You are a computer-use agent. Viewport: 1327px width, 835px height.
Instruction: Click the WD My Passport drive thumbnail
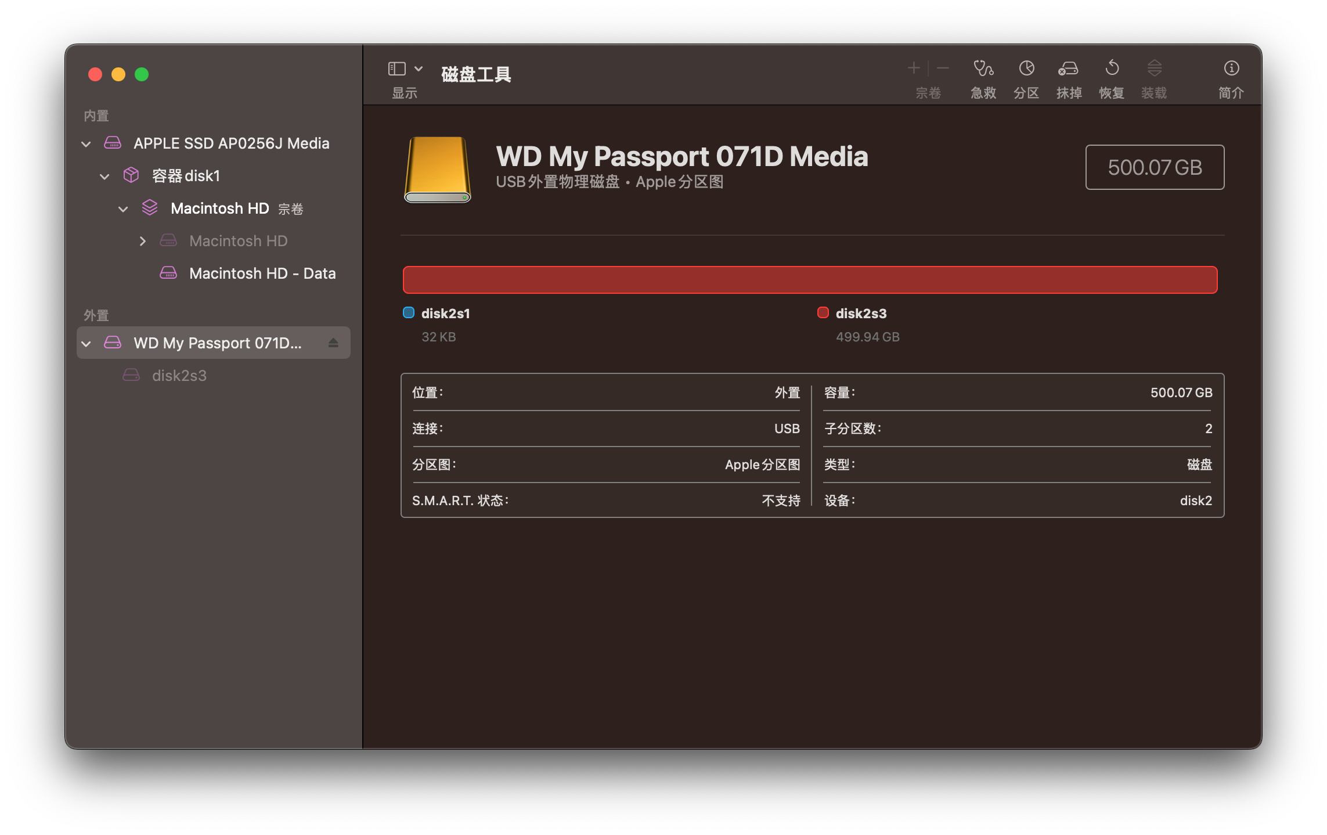(x=437, y=170)
